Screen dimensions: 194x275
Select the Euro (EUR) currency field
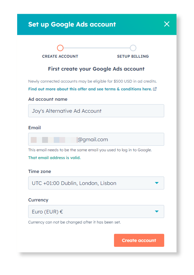click(x=96, y=211)
